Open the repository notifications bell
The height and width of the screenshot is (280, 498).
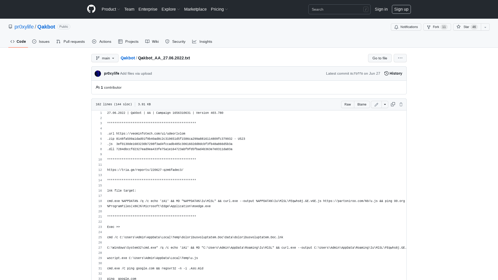coord(406,27)
